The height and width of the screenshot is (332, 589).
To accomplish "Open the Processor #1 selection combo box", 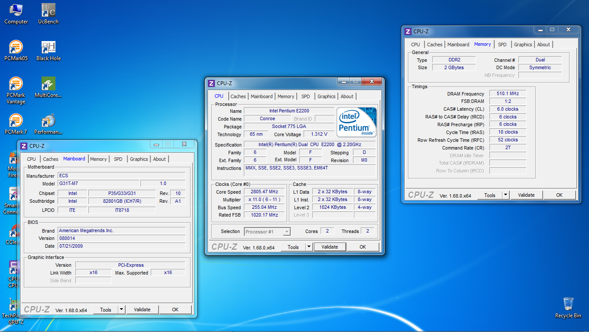I will (x=267, y=232).
